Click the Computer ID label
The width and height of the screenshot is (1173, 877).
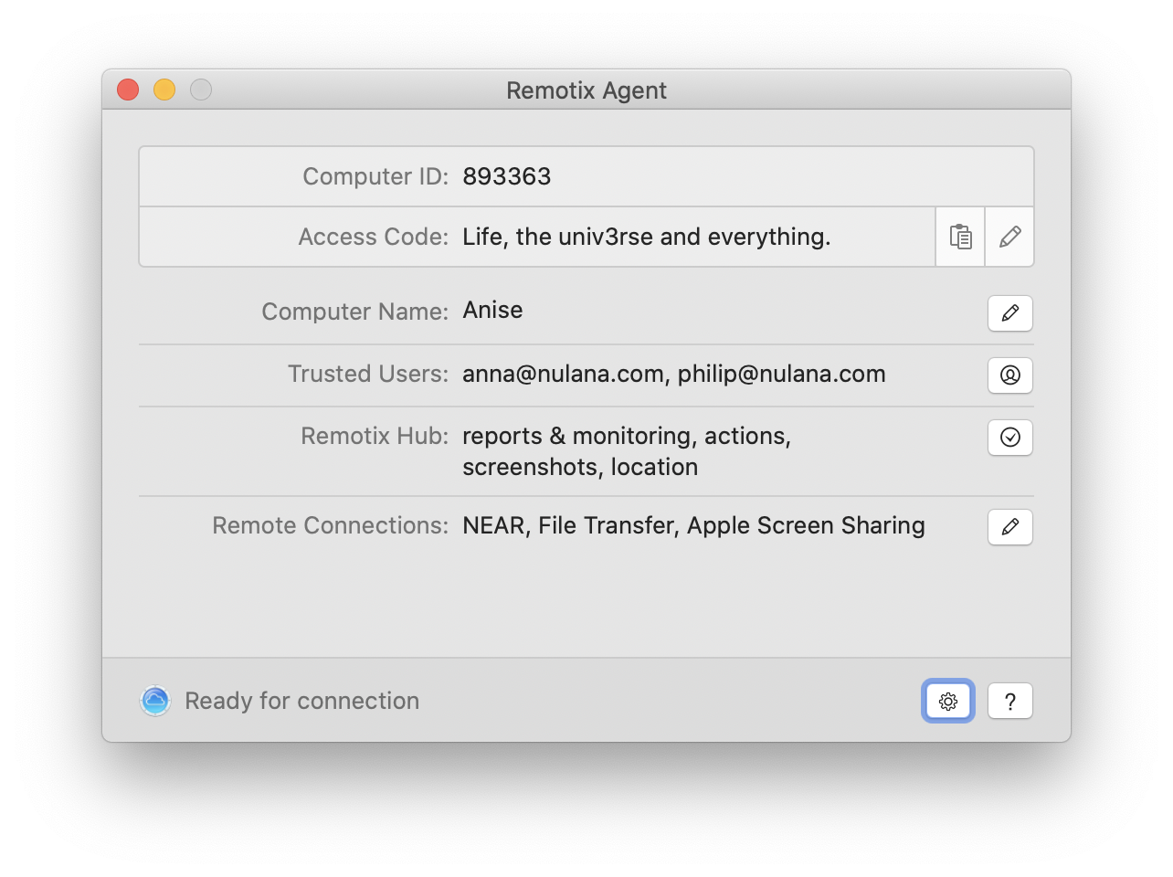coord(375,176)
